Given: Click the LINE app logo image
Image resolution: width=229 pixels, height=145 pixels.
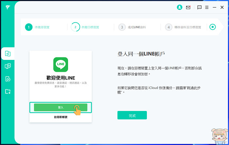Looking at the screenshot, I should (61, 64).
